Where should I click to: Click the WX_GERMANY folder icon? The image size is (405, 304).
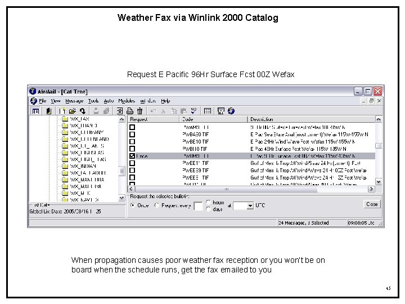click(65, 132)
